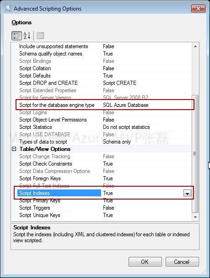Select the grayed Script Bindings row
Viewport: 210px width, 278px height.
tap(104, 61)
